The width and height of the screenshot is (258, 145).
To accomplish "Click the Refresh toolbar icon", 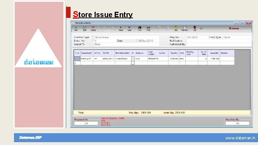I will coord(185,29).
